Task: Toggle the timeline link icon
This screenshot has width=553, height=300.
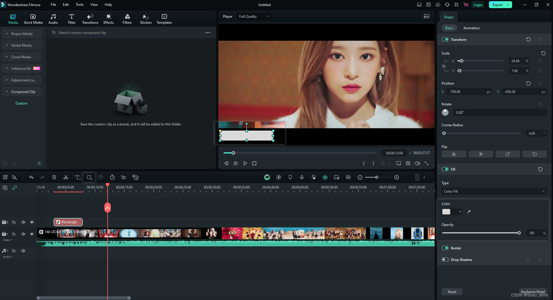Action: click(14, 188)
